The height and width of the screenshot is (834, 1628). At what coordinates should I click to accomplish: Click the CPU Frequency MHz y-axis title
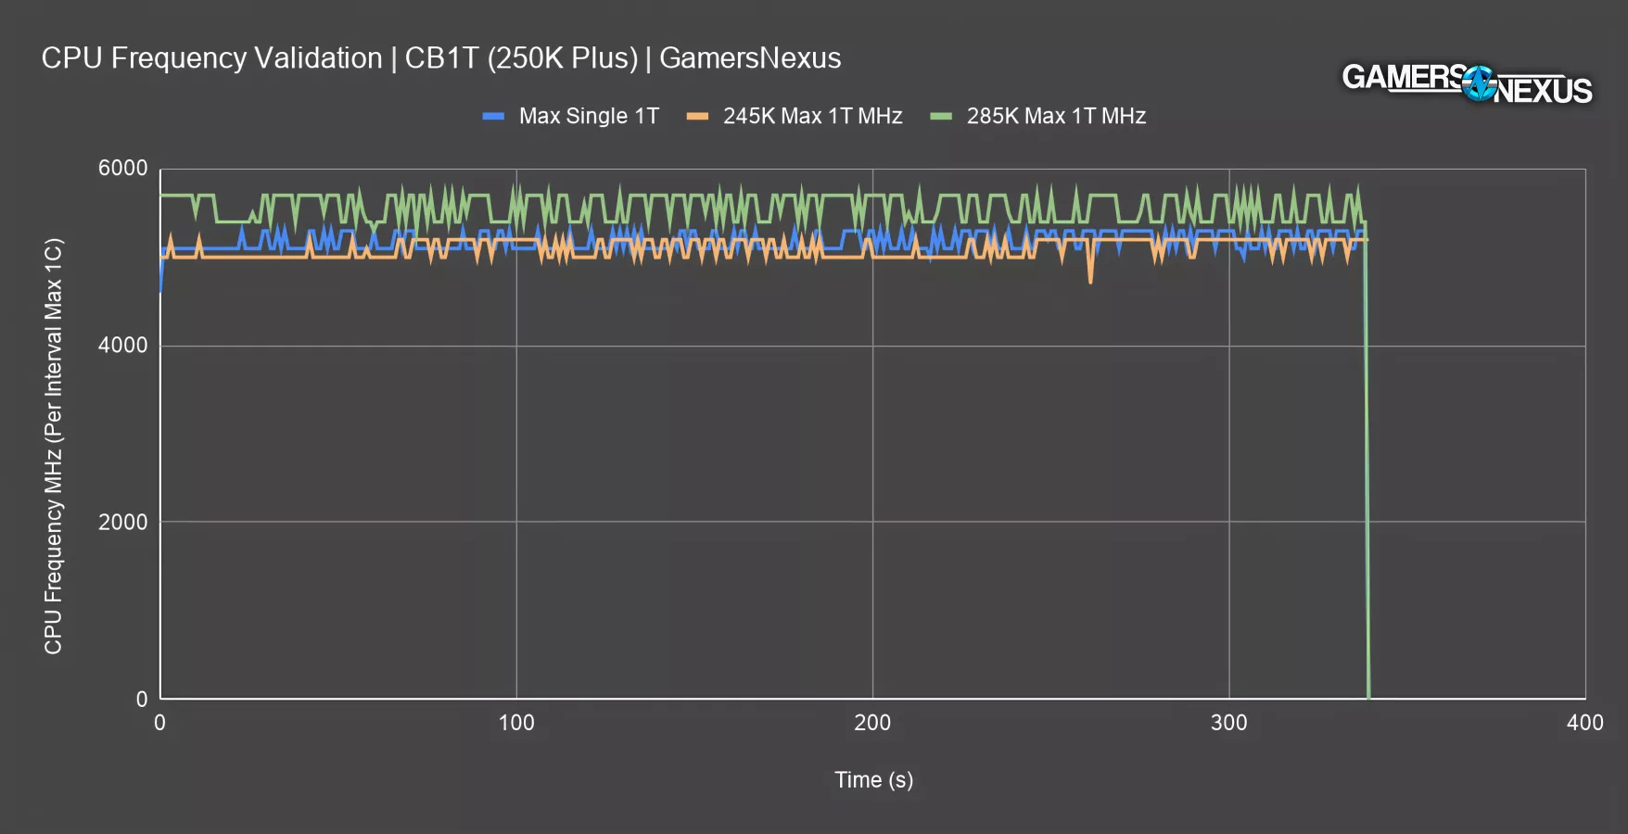[x=54, y=447]
